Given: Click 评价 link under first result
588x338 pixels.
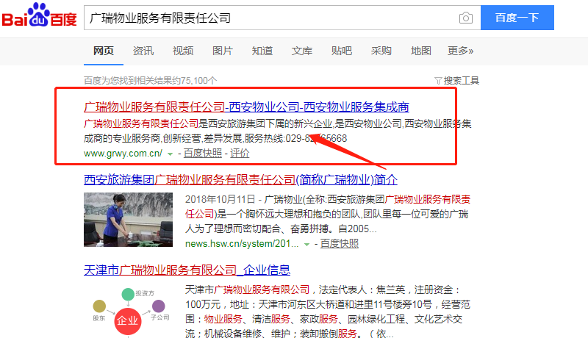Looking at the screenshot, I should 240,153.
